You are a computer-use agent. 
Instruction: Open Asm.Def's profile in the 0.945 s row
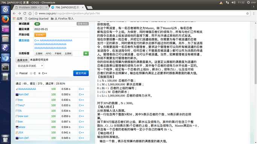tap(23, 138)
